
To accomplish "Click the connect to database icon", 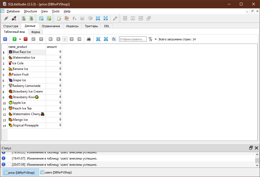I will click(6, 18).
